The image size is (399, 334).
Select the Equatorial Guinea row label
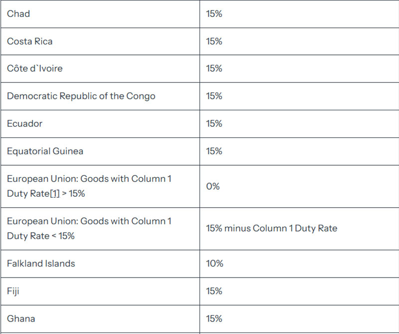[x=45, y=151]
